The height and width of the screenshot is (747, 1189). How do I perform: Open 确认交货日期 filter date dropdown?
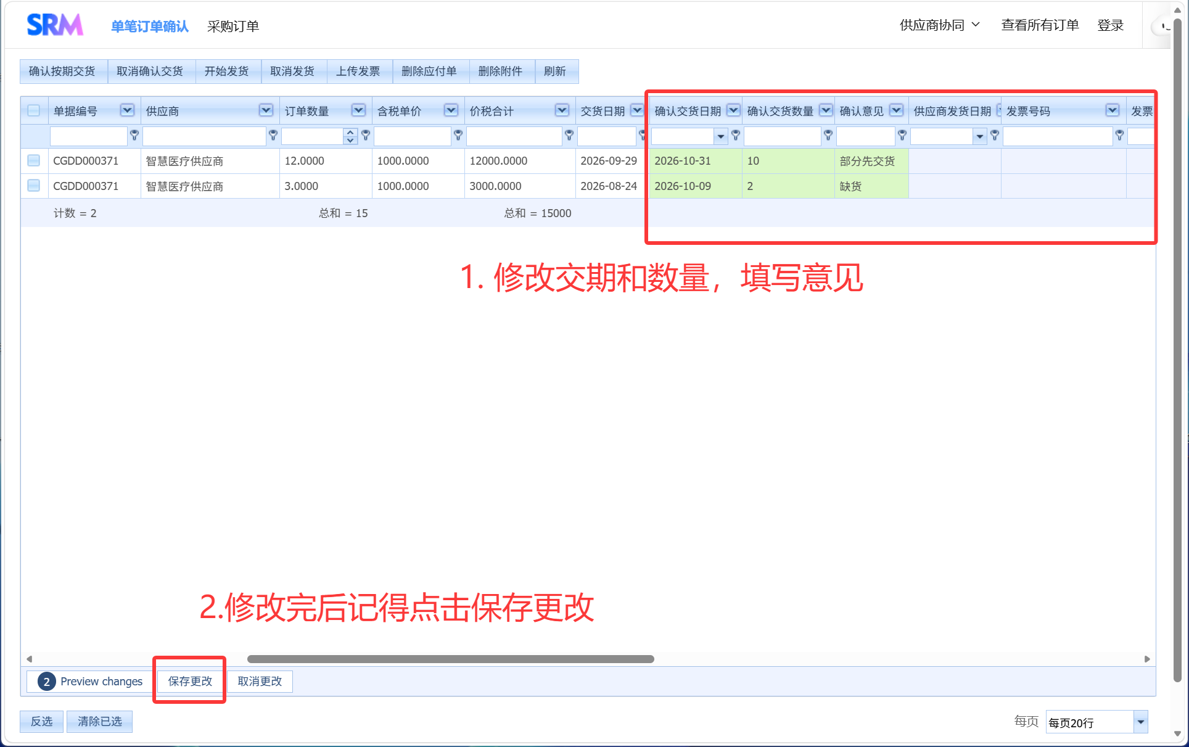pyautogui.click(x=720, y=136)
